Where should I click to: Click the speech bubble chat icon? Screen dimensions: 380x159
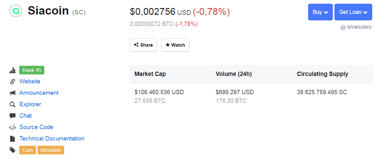(12, 116)
